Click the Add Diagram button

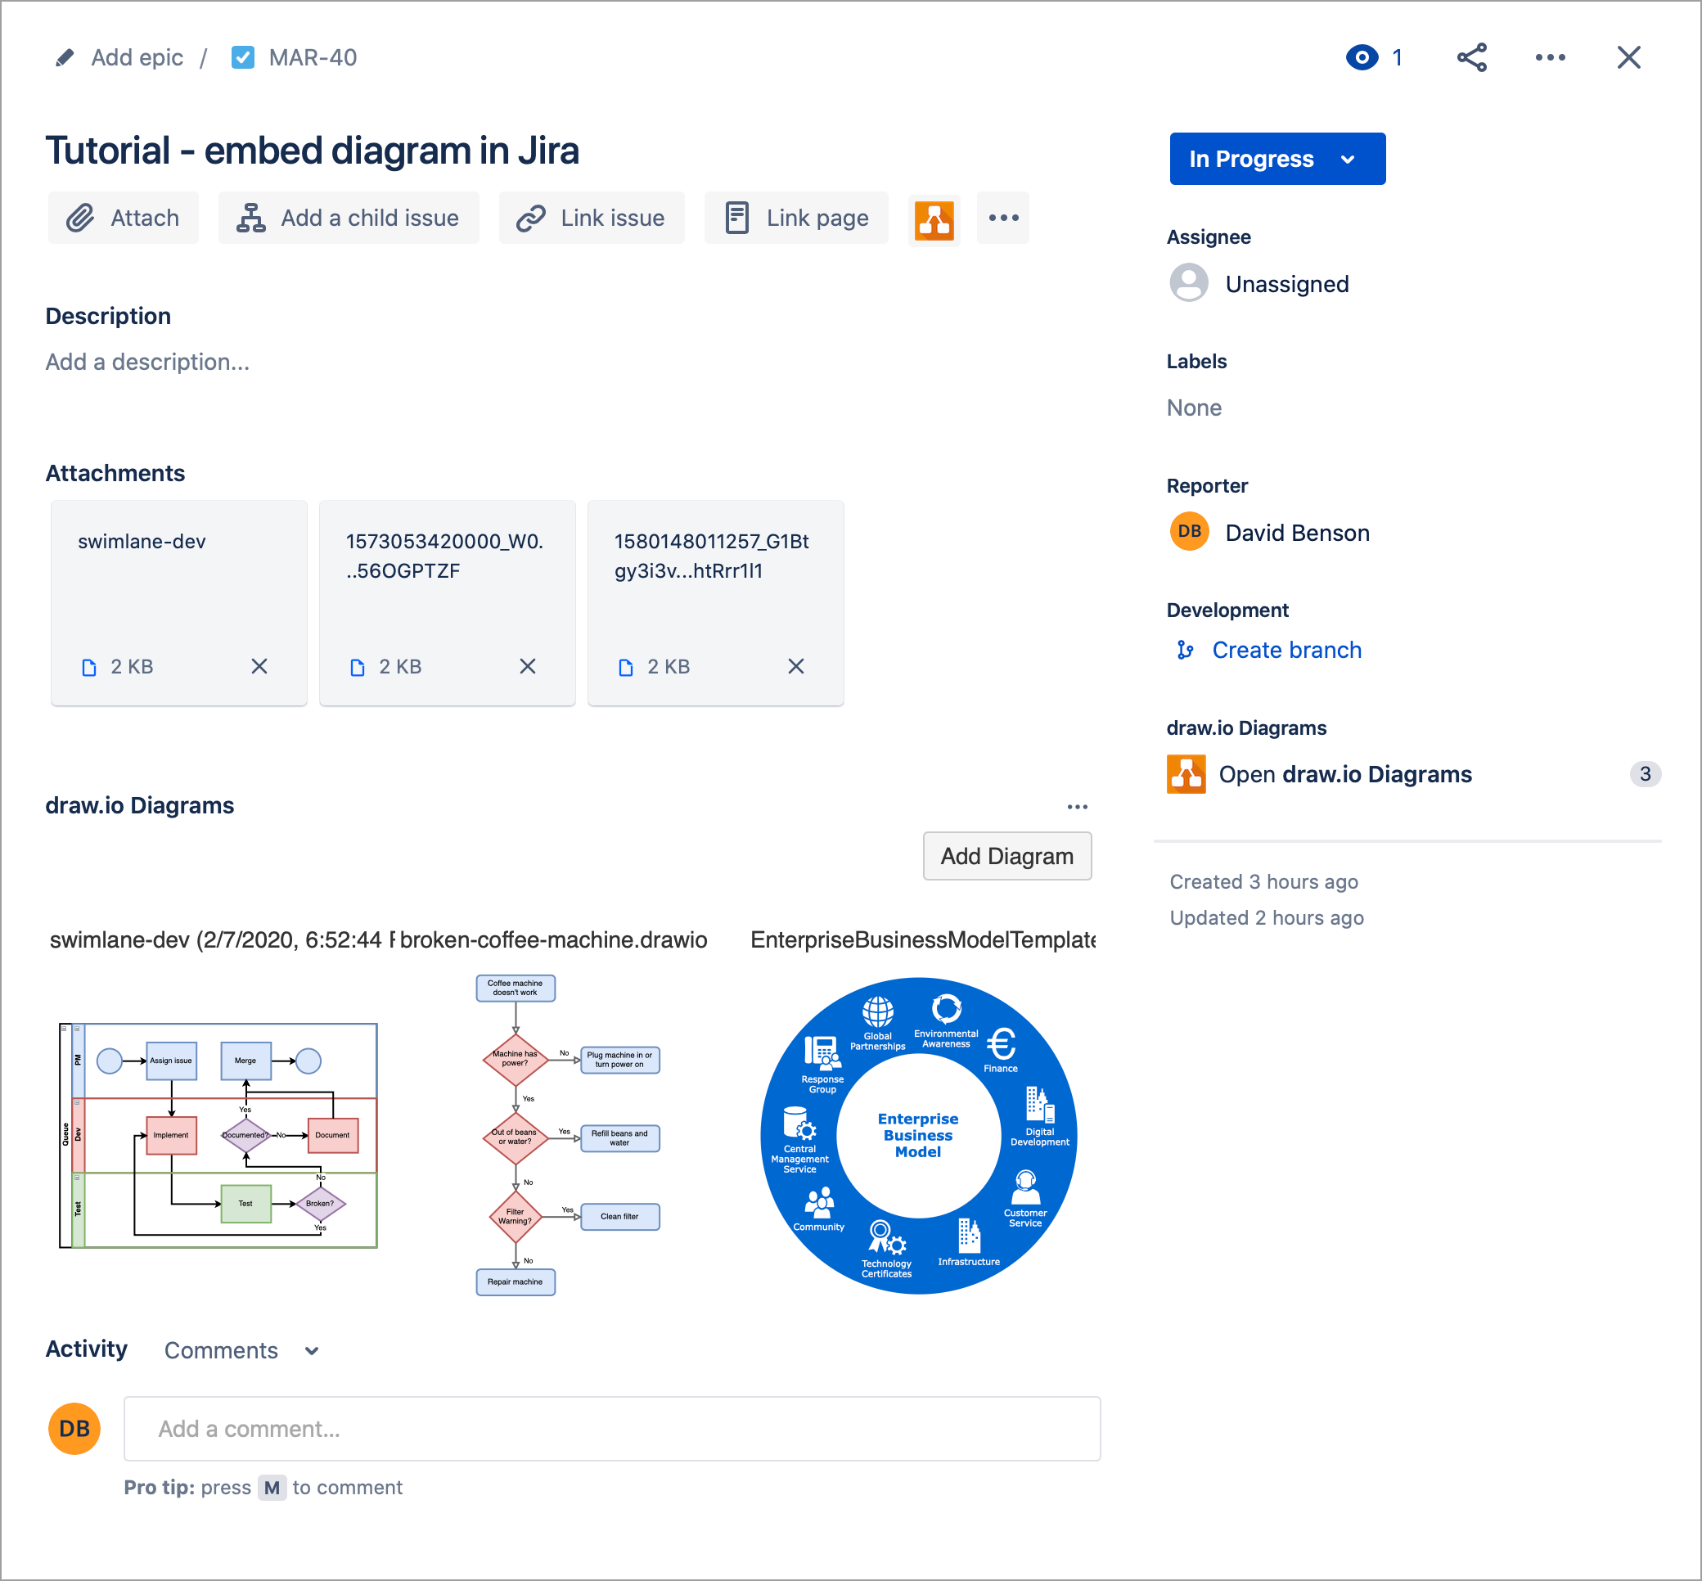click(1006, 855)
